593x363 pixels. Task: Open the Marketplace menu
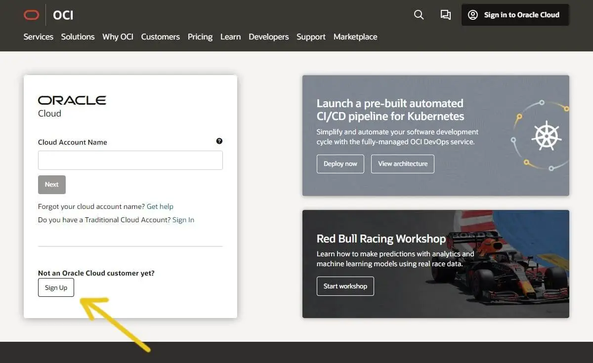[355, 37]
